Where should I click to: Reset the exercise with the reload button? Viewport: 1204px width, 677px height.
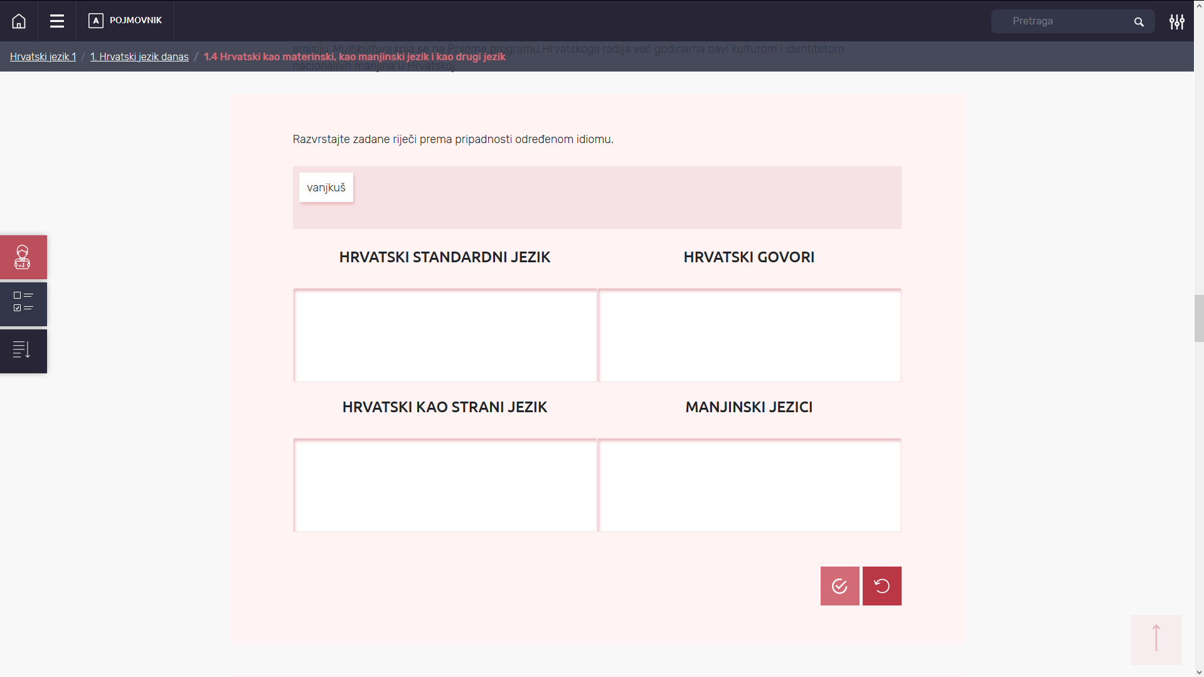882,586
